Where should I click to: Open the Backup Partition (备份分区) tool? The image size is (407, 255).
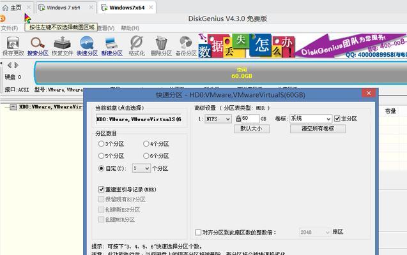pyautogui.click(x=186, y=46)
